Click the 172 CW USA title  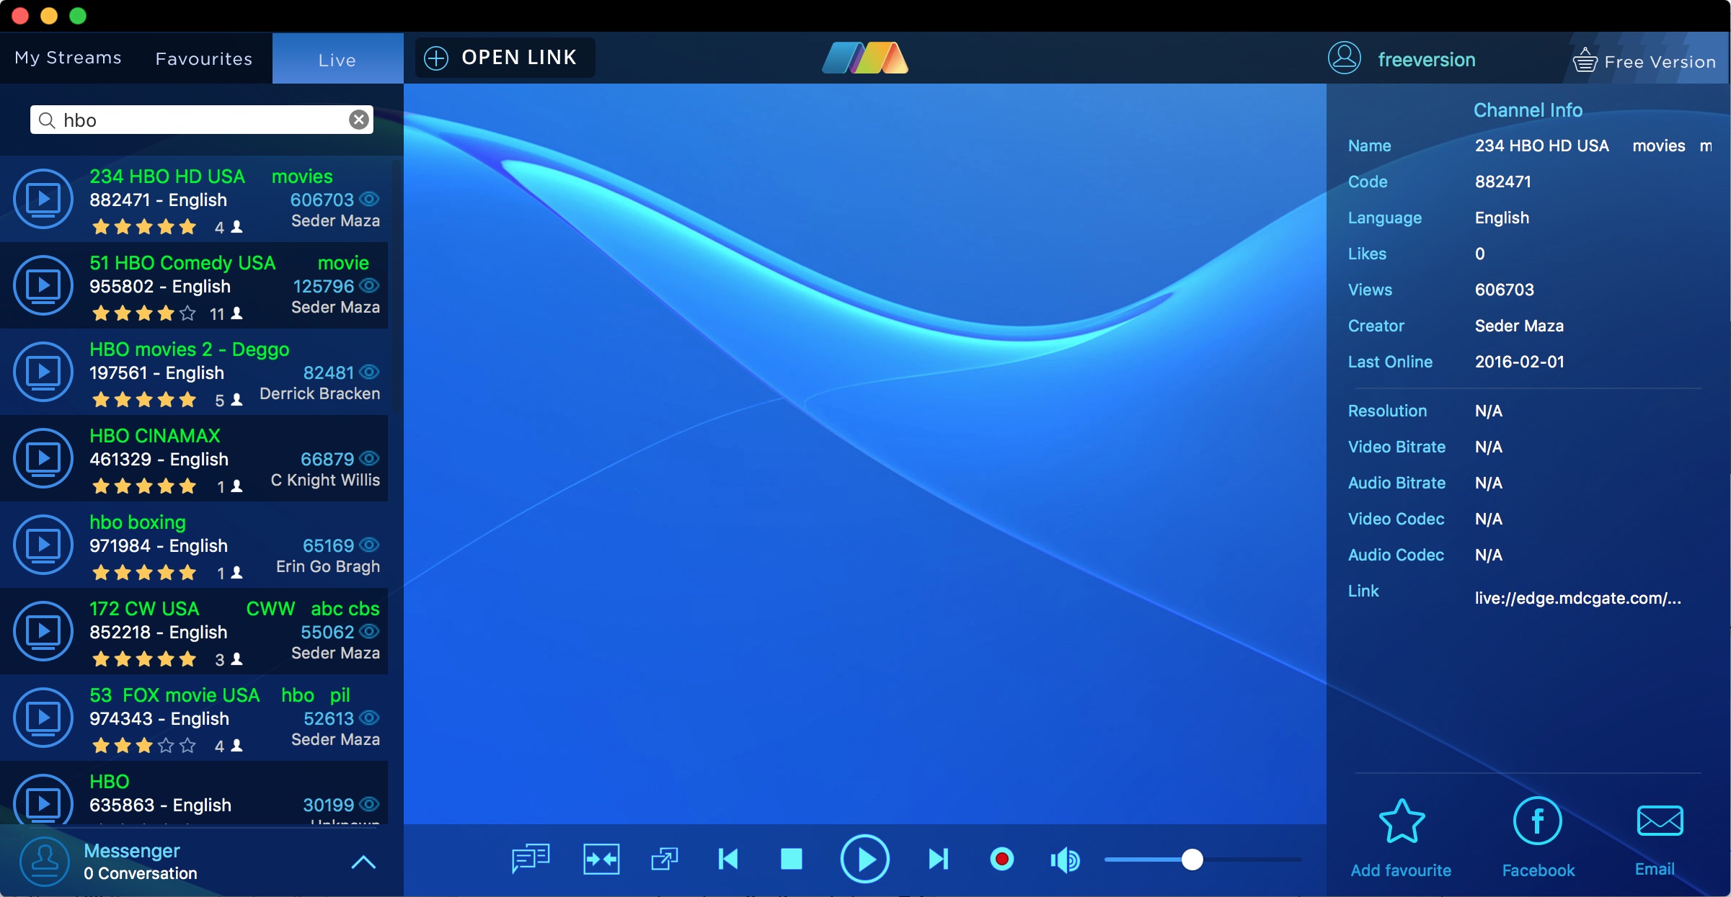[144, 609]
